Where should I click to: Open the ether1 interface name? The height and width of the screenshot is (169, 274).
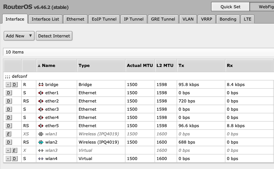click(x=52, y=93)
